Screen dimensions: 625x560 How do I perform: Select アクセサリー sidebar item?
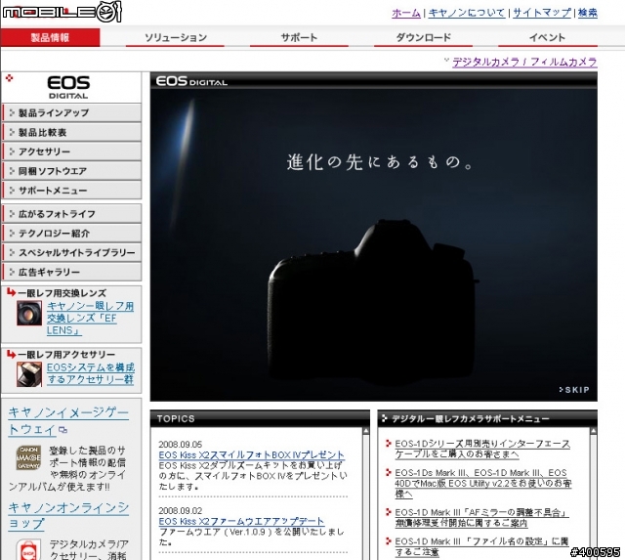[71, 151]
